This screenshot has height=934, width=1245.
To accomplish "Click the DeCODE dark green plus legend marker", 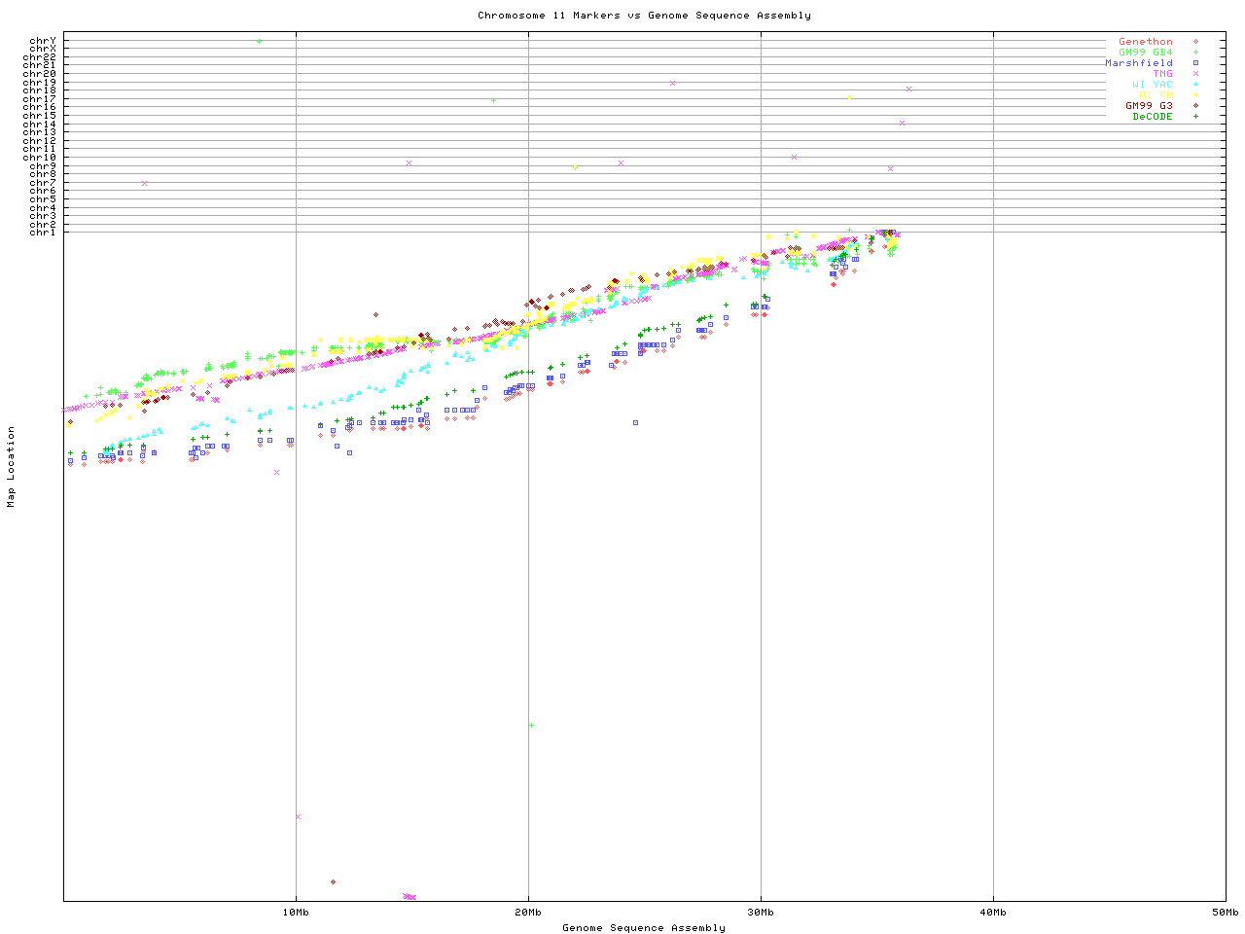I will 1195,117.
